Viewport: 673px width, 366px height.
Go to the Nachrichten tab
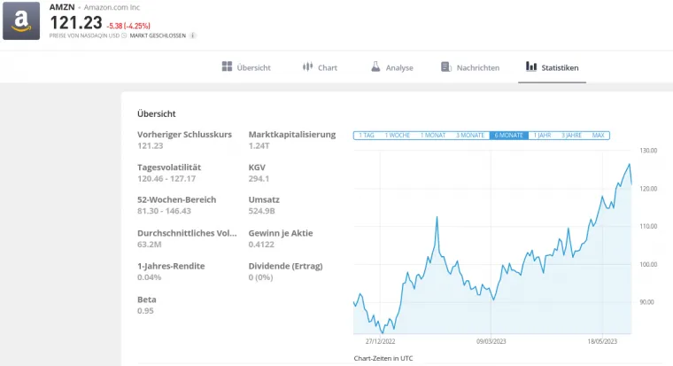pos(470,67)
